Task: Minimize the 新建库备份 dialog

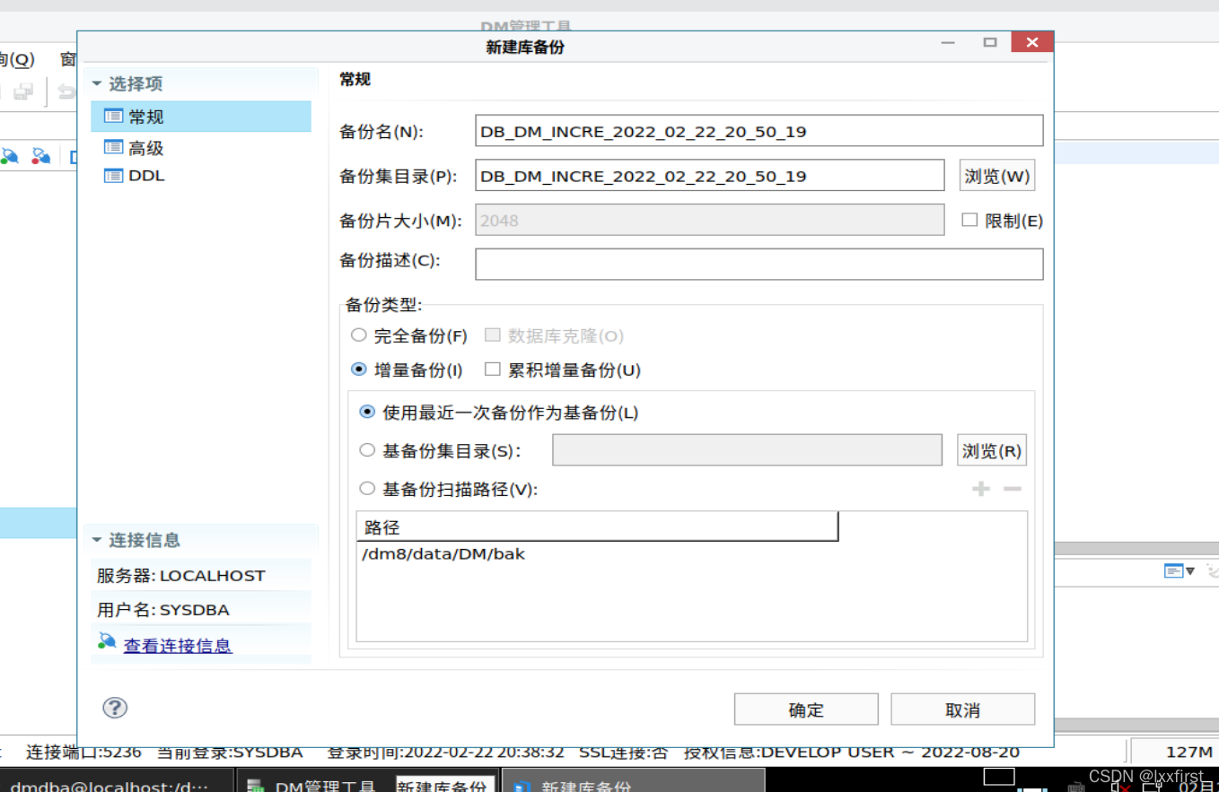Action: coord(949,43)
